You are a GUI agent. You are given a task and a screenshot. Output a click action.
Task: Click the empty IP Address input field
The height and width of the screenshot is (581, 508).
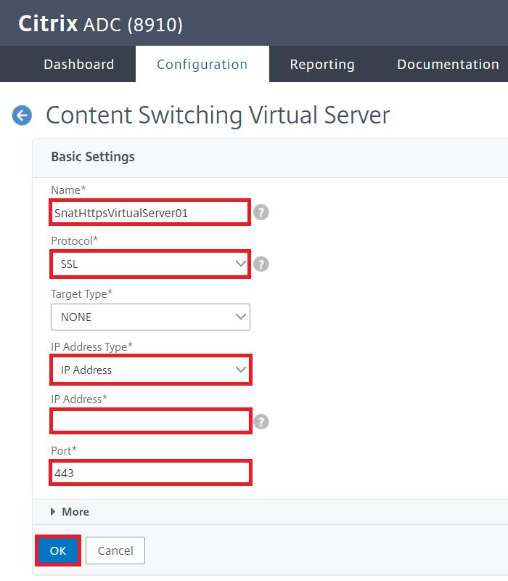150,421
